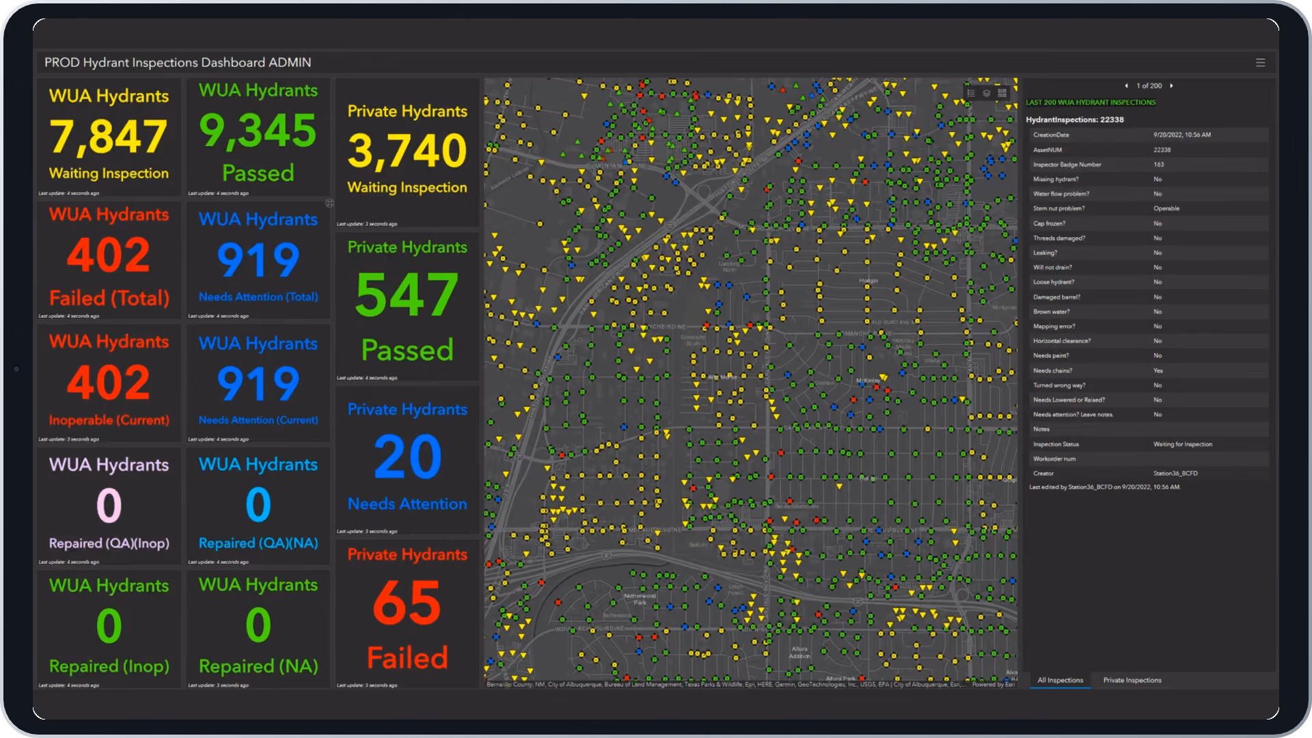The height and width of the screenshot is (738, 1312).
Task: Open the map legend list icon
Action: click(x=971, y=93)
